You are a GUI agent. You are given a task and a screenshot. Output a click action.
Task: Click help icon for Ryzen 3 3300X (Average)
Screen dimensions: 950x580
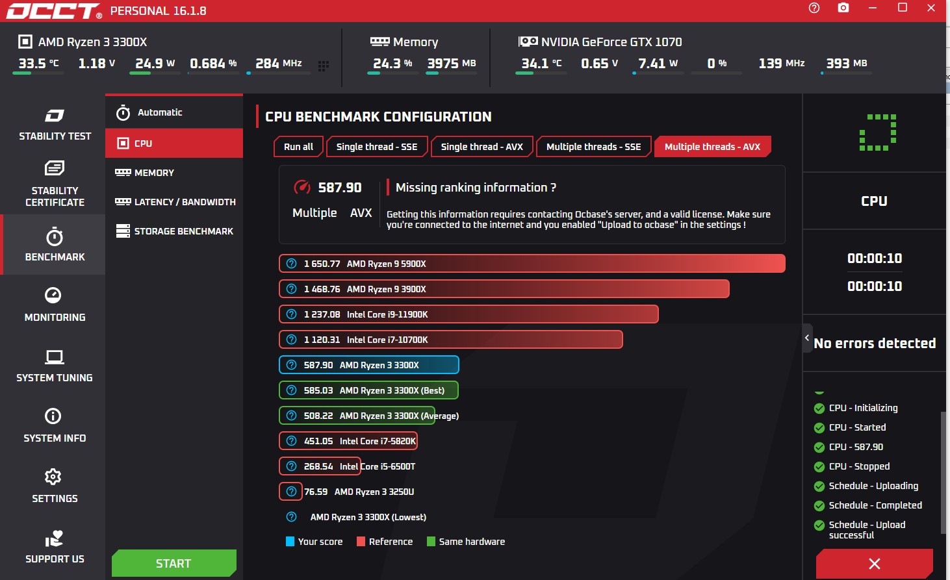[x=292, y=416]
